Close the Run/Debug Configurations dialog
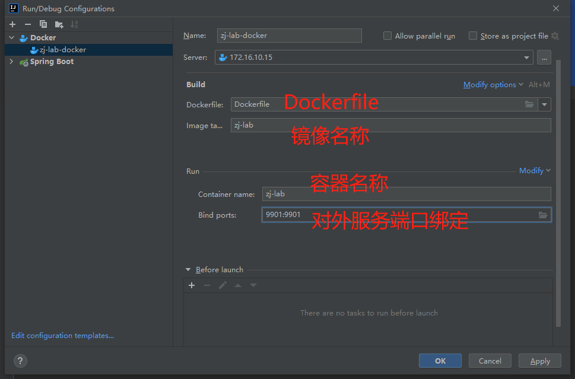Image resolution: width=575 pixels, height=379 pixels. click(x=556, y=8)
